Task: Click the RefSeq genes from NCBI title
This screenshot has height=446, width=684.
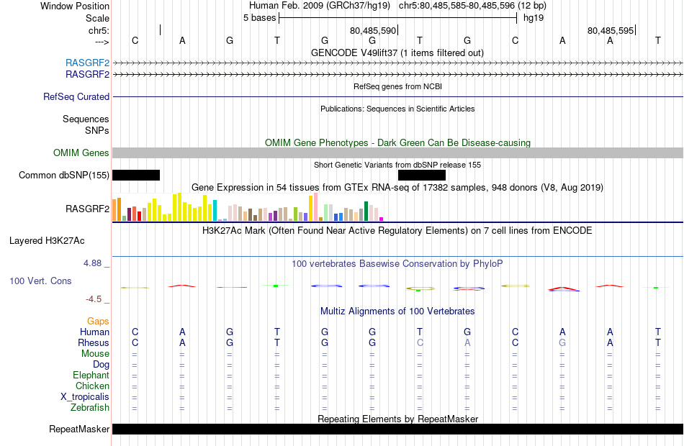Action: 397,87
